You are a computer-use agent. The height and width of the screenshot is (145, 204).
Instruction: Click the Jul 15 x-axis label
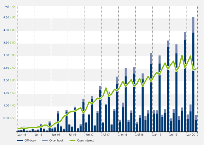tap(38, 135)
